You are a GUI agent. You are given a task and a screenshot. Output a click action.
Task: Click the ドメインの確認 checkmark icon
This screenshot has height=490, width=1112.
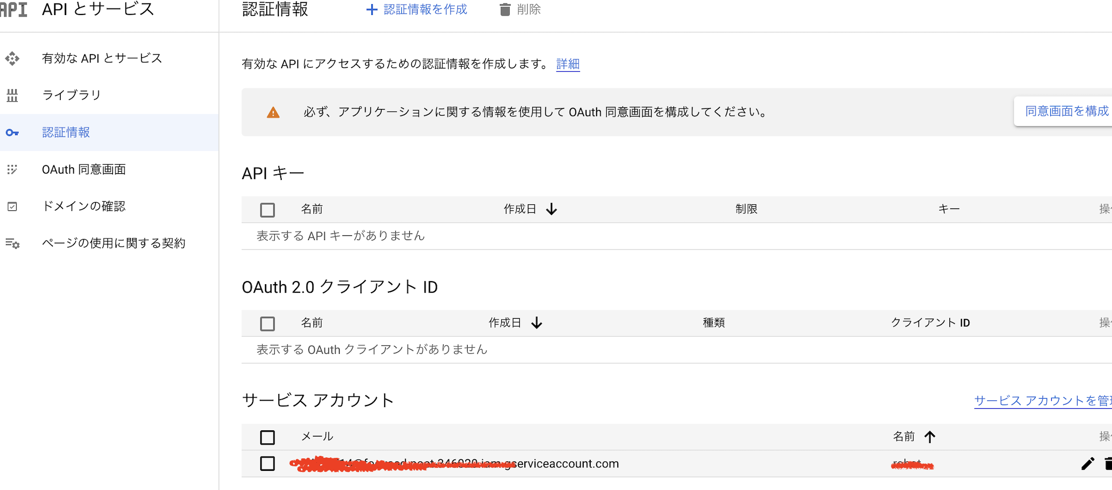pyautogui.click(x=13, y=206)
